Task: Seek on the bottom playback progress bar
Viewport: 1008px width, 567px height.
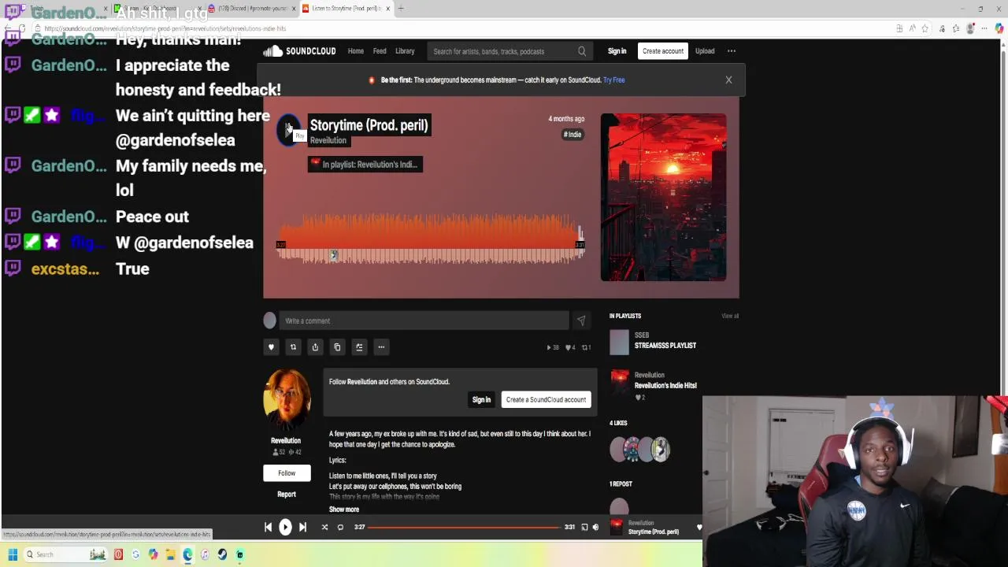Action: coord(463,528)
